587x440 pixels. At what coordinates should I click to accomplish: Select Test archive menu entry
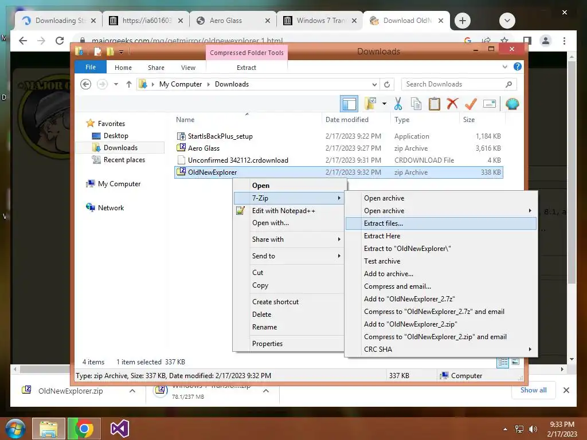tap(441, 261)
